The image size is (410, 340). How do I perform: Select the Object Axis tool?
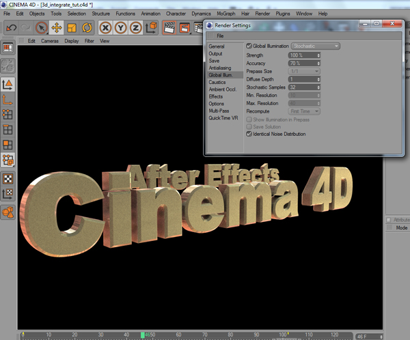pos(8,100)
